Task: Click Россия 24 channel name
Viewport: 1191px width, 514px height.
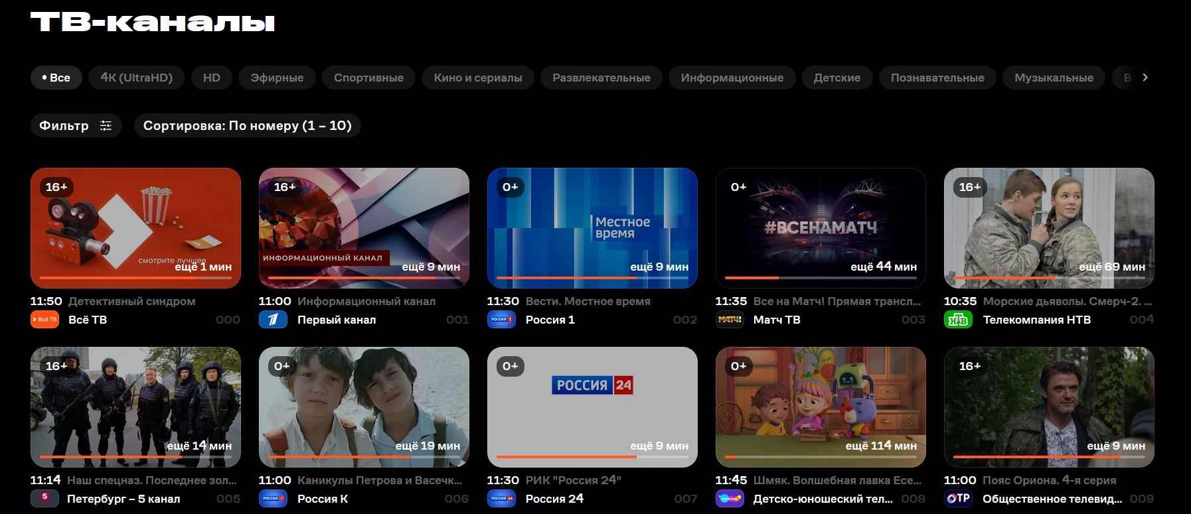Action: [554, 499]
